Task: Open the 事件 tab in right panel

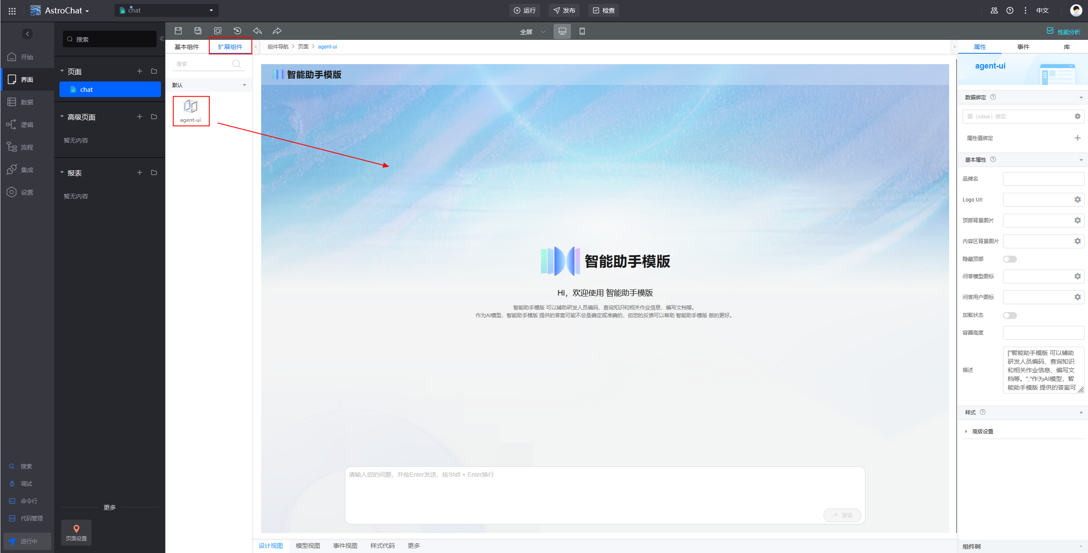Action: click(1023, 47)
